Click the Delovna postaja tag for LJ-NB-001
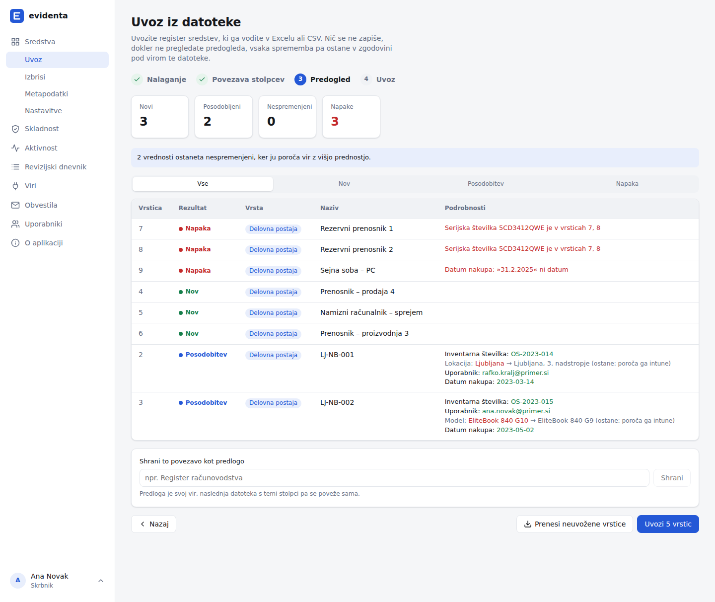The height and width of the screenshot is (602, 715). point(273,355)
